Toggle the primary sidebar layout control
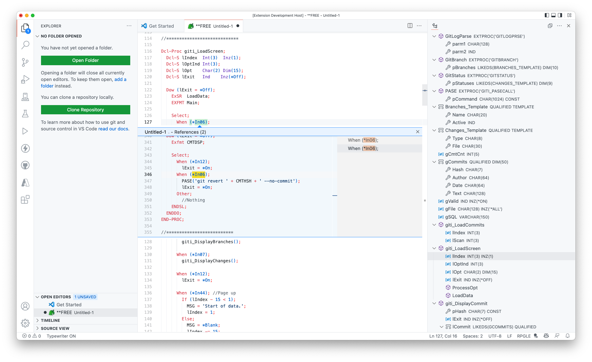This screenshot has height=362, width=592. pos(547,15)
